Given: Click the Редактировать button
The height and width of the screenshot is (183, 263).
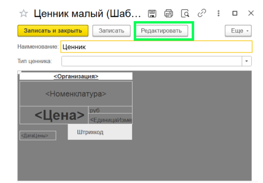Looking at the screenshot, I should pyautogui.click(x=162, y=30).
